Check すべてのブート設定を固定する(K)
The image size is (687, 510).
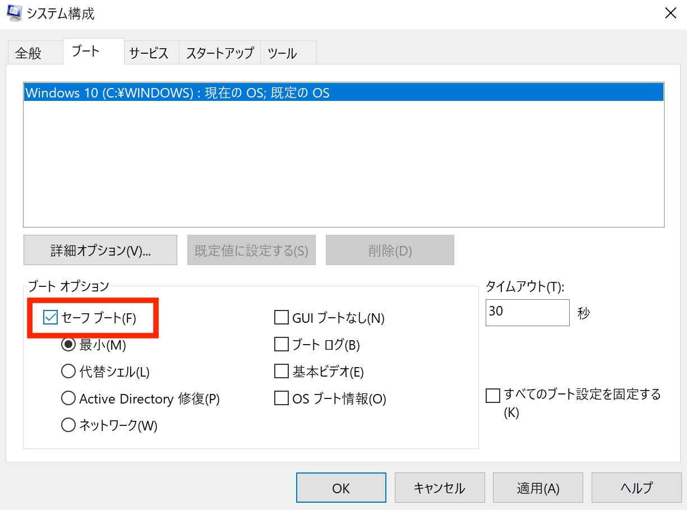point(492,396)
